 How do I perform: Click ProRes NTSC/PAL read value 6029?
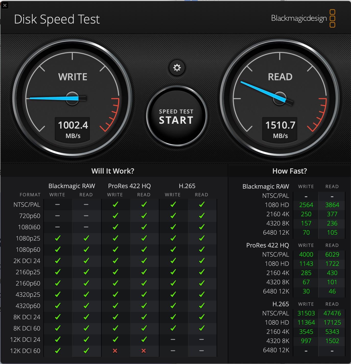332,255
